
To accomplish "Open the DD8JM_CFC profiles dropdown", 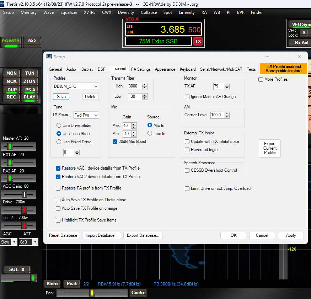I will [76, 86].
